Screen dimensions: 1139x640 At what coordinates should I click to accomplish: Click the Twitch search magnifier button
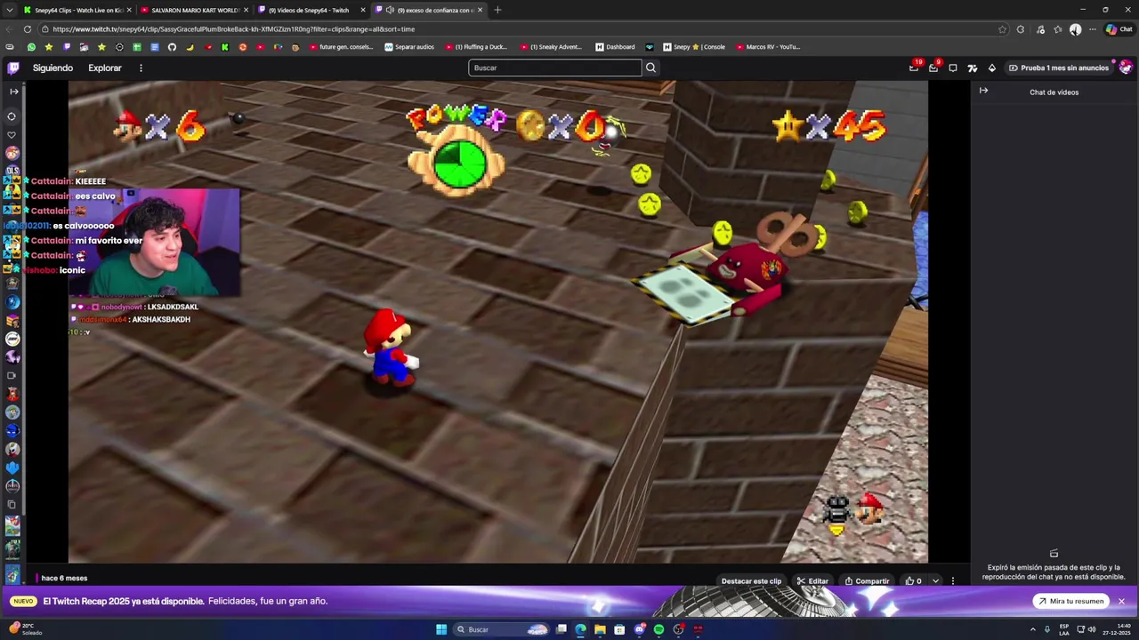pyautogui.click(x=650, y=68)
